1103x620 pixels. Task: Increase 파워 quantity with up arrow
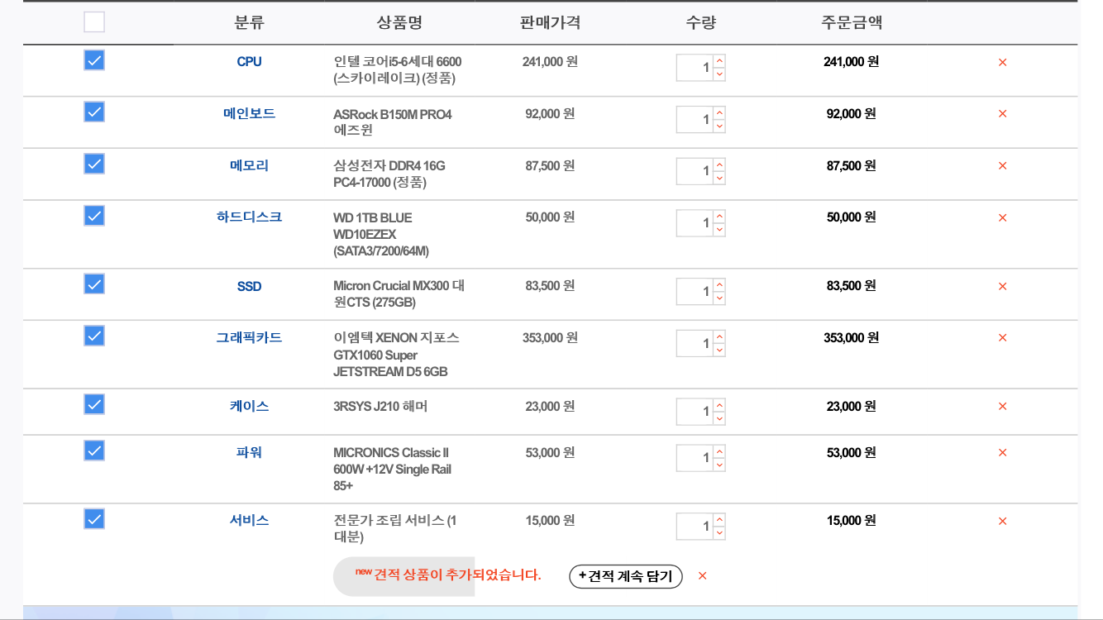click(719, 451)
